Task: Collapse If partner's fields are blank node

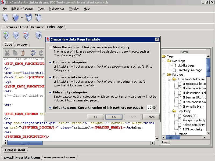Action: (169, 79)
